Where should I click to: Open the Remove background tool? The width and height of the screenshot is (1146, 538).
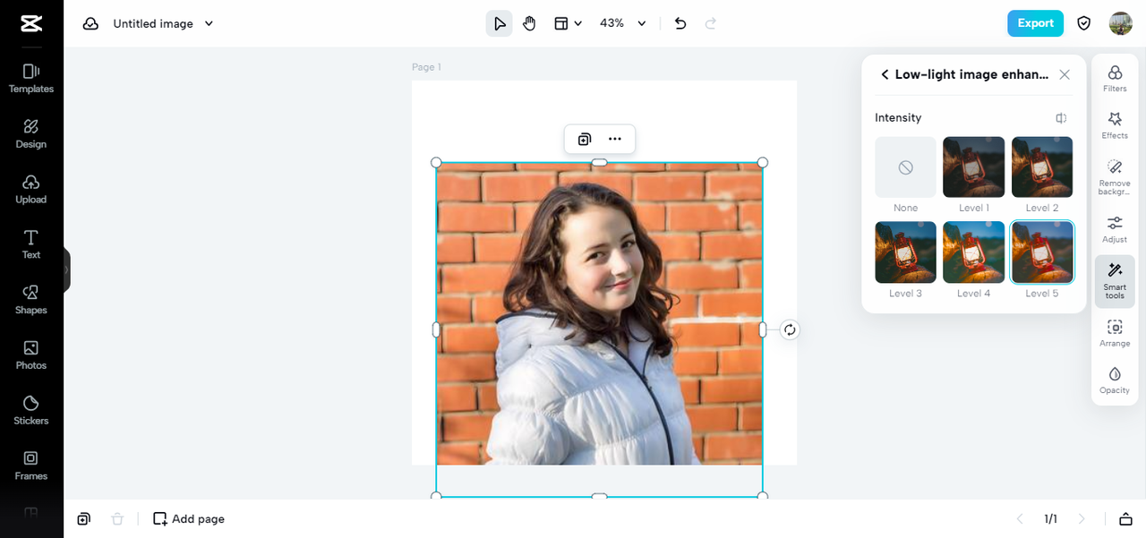tap(1115, 177)
